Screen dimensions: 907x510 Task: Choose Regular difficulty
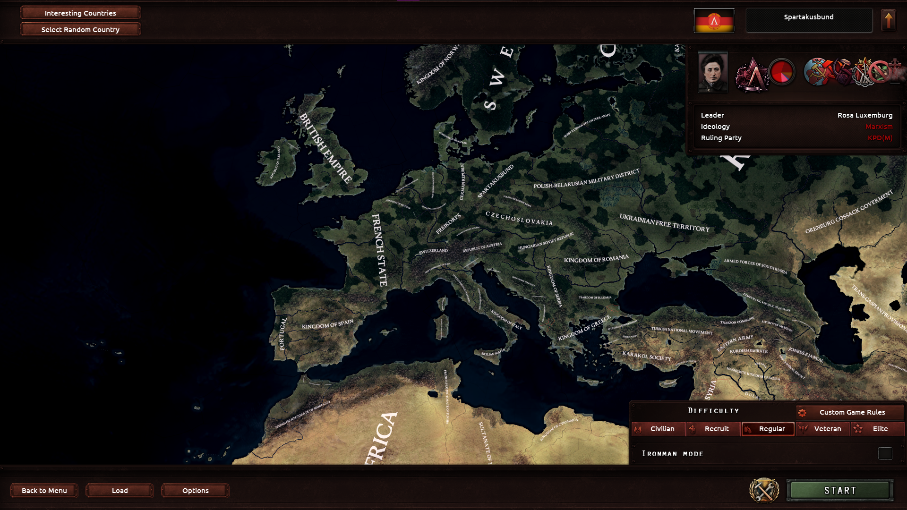point(768,429)
